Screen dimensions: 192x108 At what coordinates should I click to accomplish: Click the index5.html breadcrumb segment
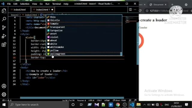coord(31,15)
